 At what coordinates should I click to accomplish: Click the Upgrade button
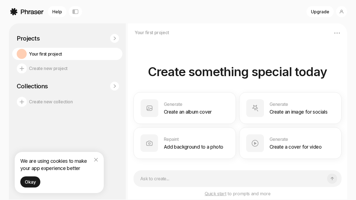click(320, 12)
